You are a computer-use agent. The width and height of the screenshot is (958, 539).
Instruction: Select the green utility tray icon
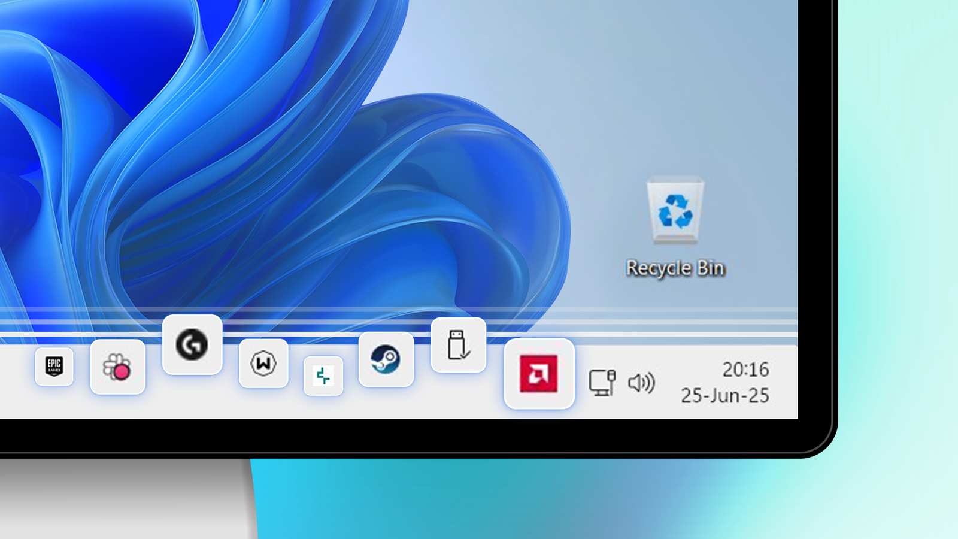tap(323, 377)
